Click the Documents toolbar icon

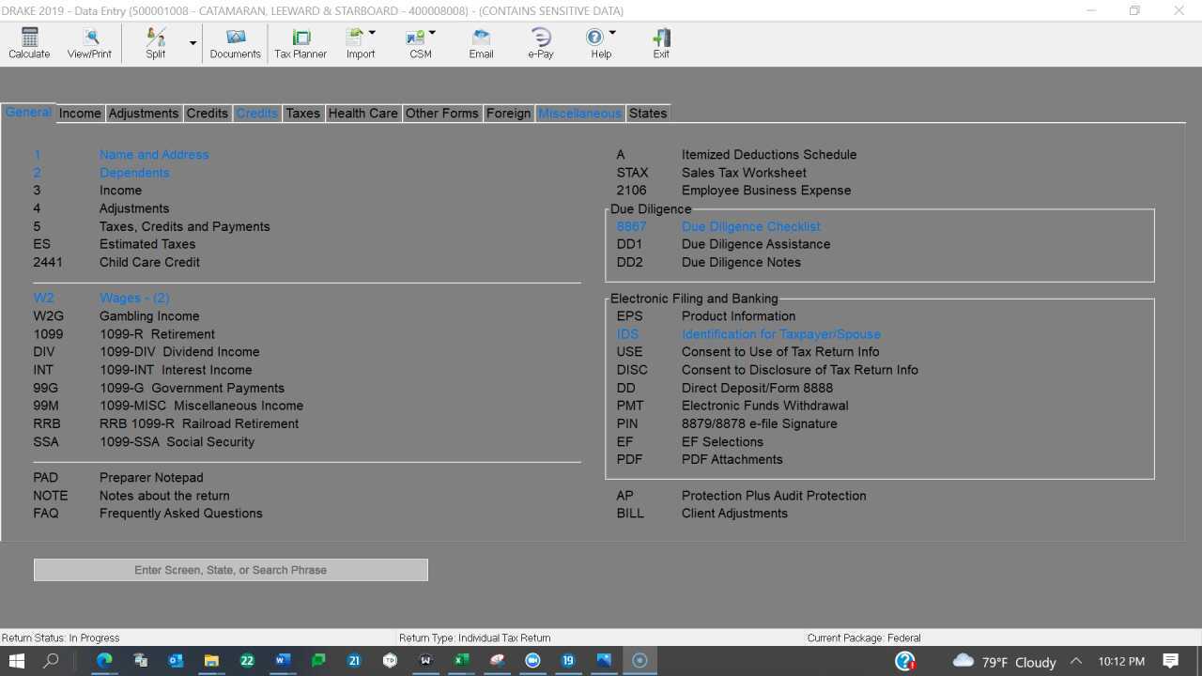235,43
